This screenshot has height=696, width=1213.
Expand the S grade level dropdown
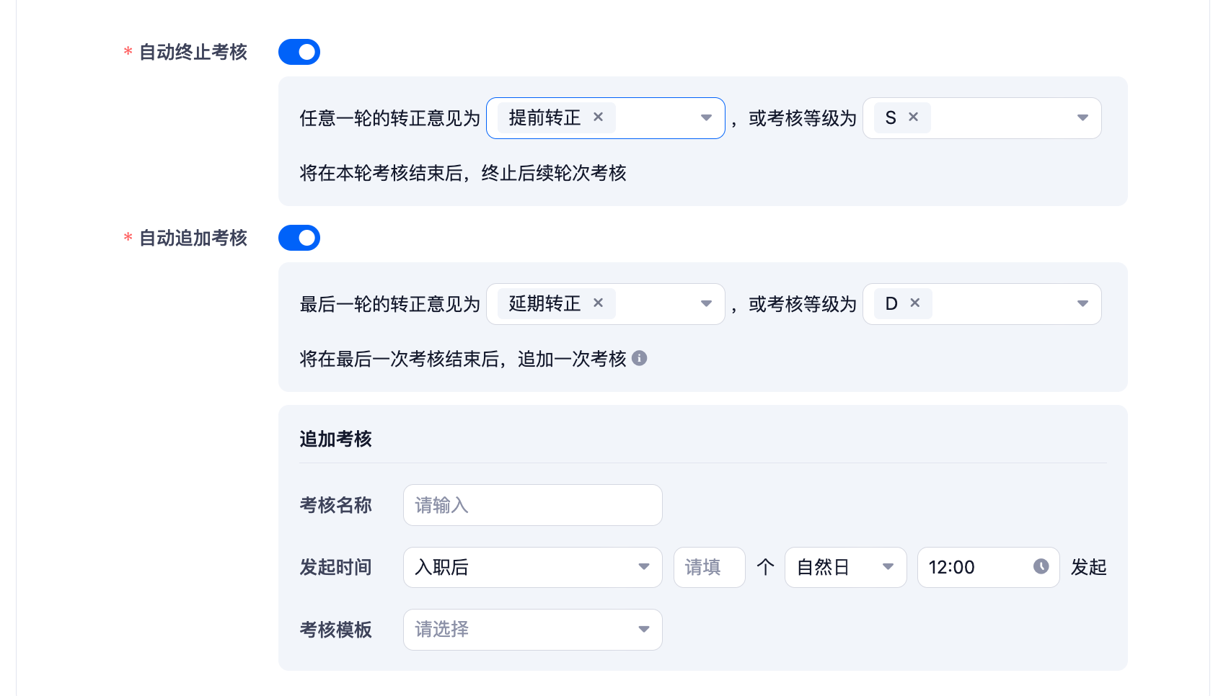point(1082,118)
